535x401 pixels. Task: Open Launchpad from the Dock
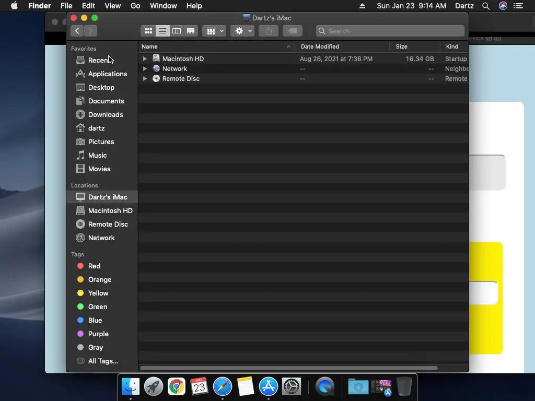tap(154, 387)
